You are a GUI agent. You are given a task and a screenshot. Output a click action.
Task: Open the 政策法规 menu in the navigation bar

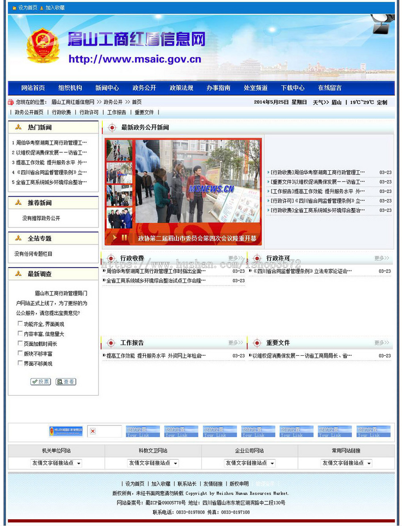click(181, 88)
